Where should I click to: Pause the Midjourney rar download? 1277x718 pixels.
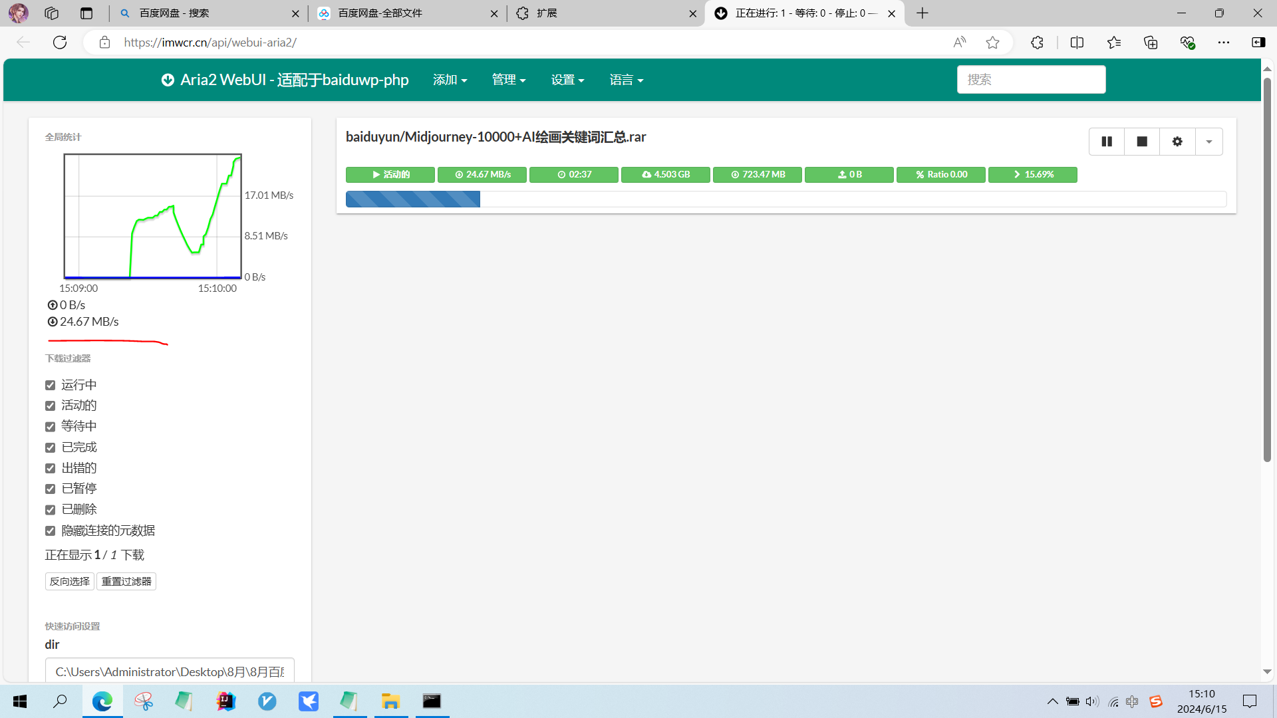coord(1106,142)
